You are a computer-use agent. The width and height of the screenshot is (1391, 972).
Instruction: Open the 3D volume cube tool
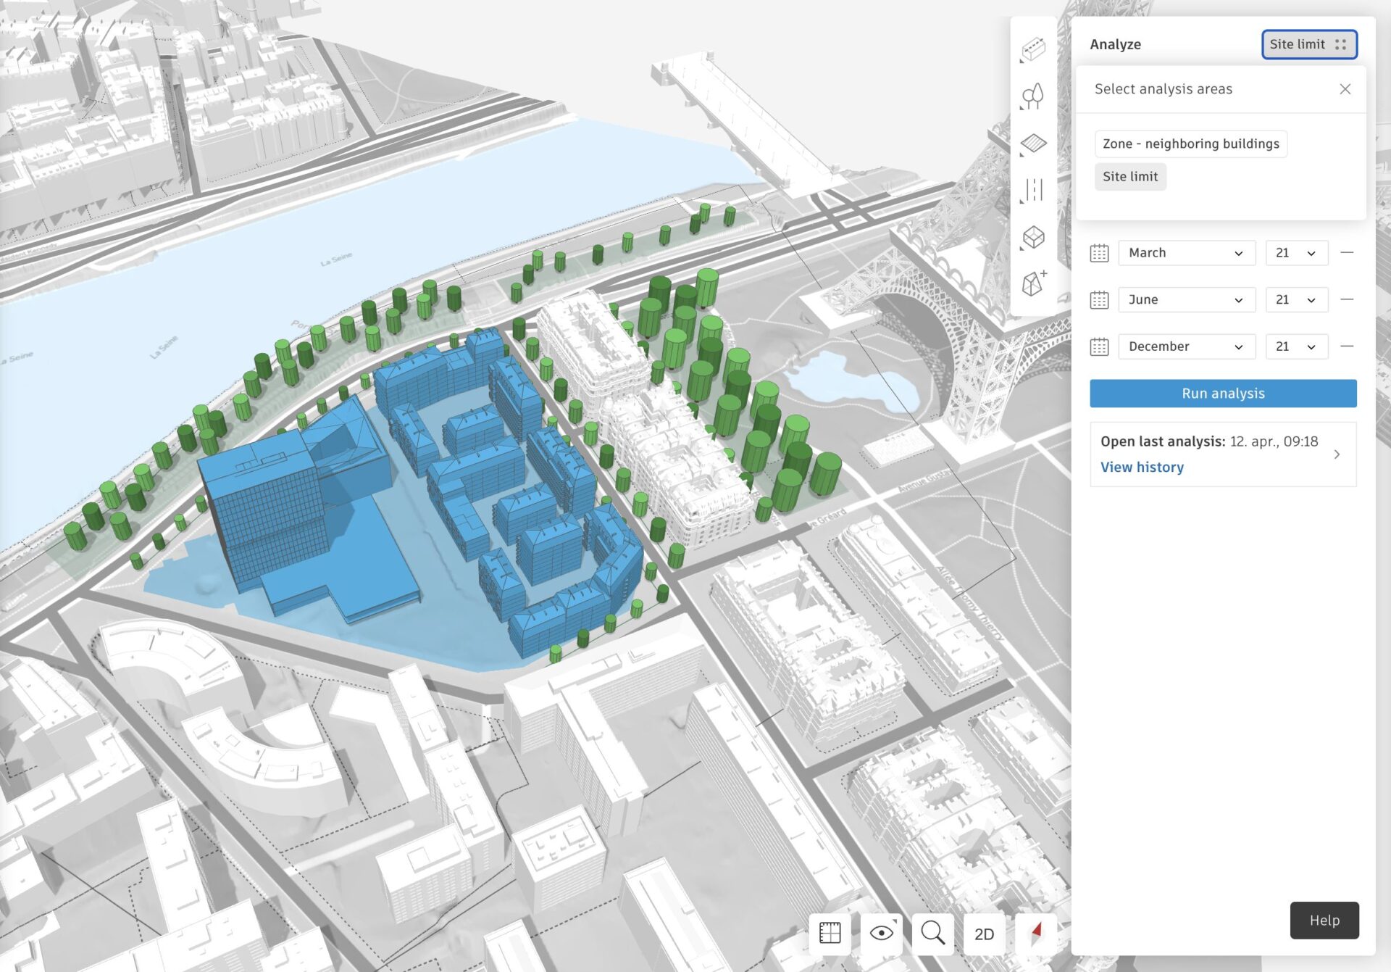click(1033, 237)
